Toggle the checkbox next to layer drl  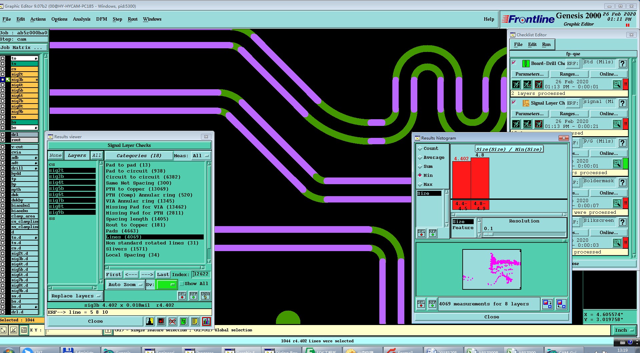(x=3, y=135)
